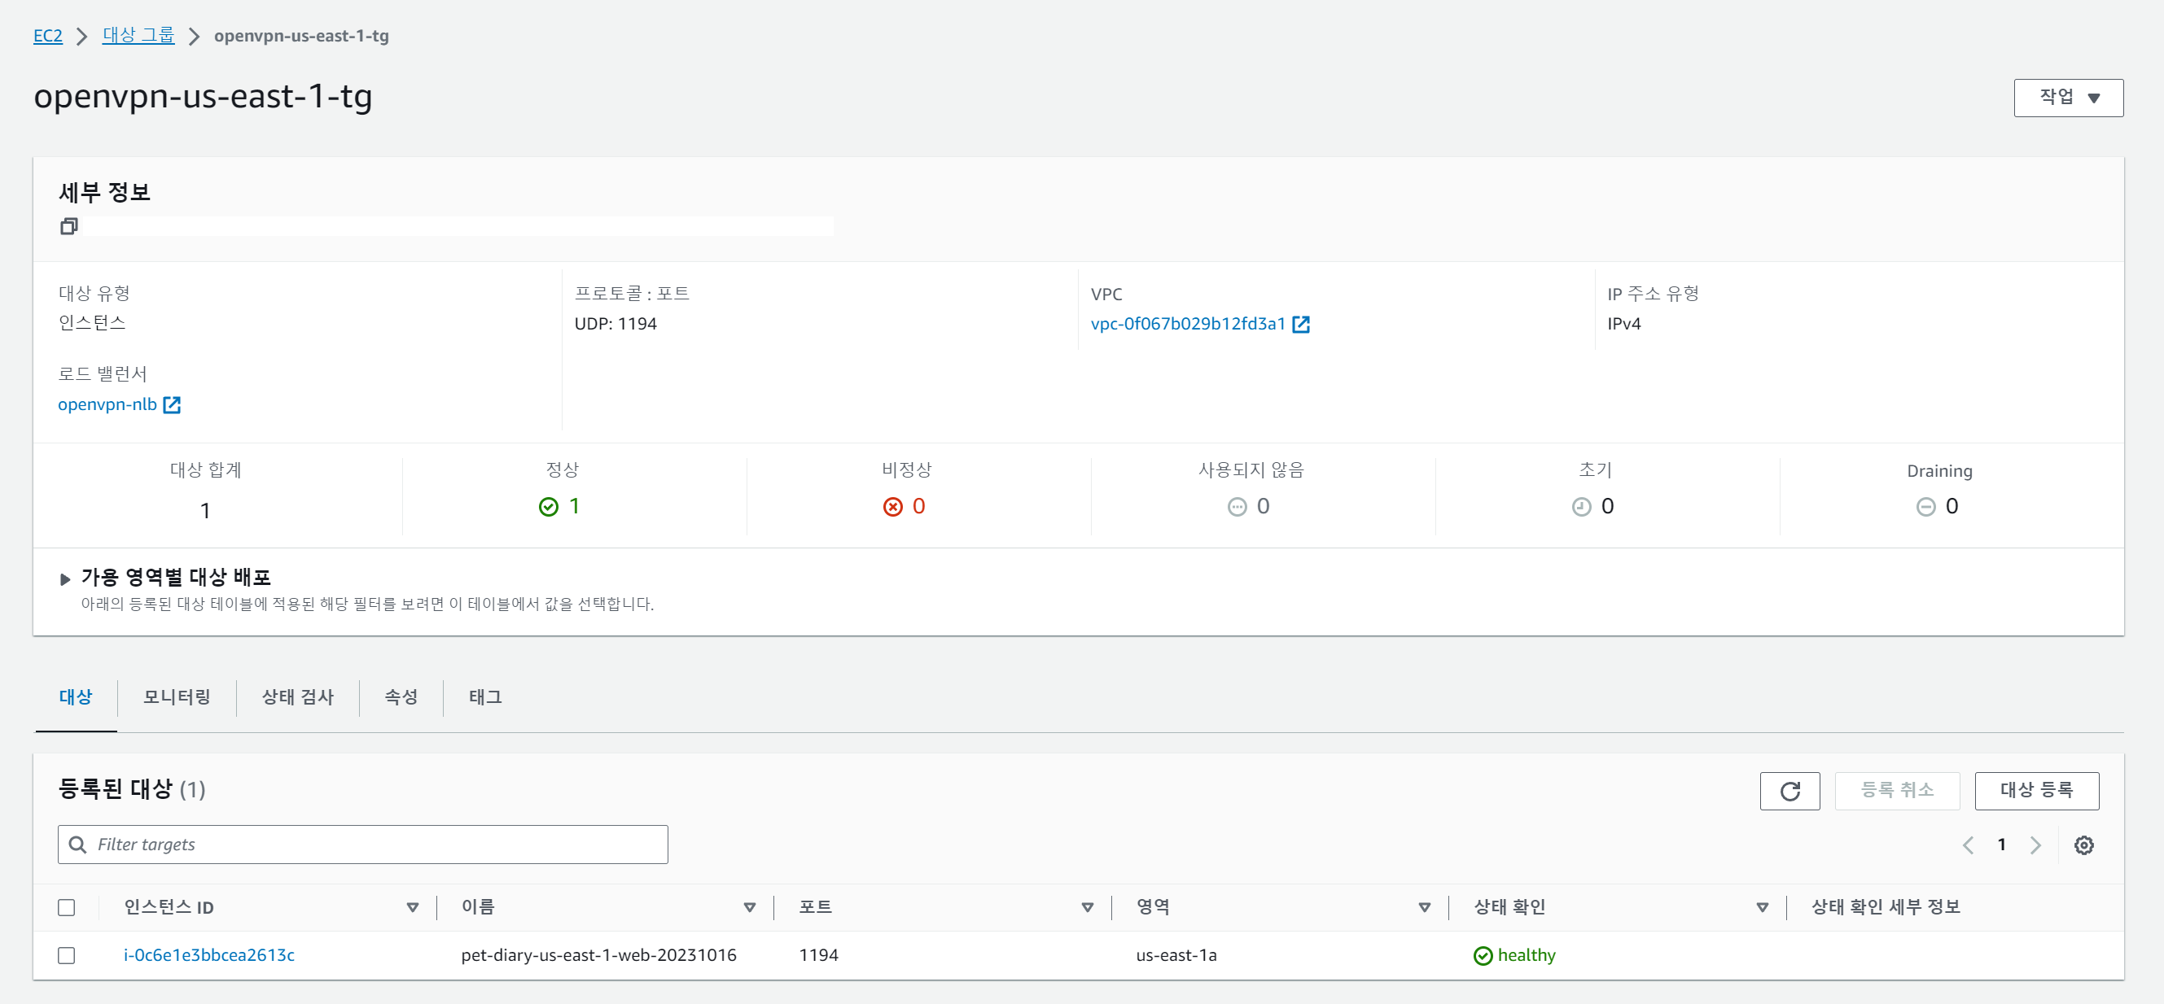
Task: Click healthy status icon in target row
Action: pos(1483,956)
